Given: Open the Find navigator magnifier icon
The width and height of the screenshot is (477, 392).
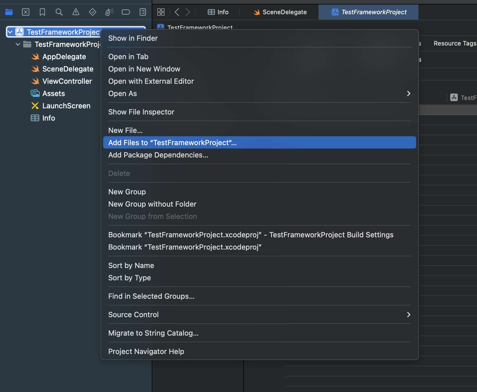Looking at the screenshot, I should (59, 12).
